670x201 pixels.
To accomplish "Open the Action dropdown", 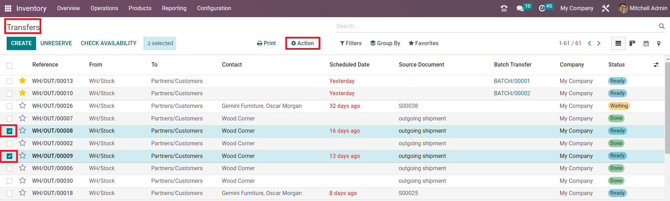I will click(x=302, y=43).
